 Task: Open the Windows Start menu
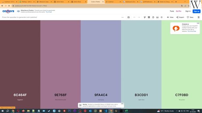click(3, 111)
